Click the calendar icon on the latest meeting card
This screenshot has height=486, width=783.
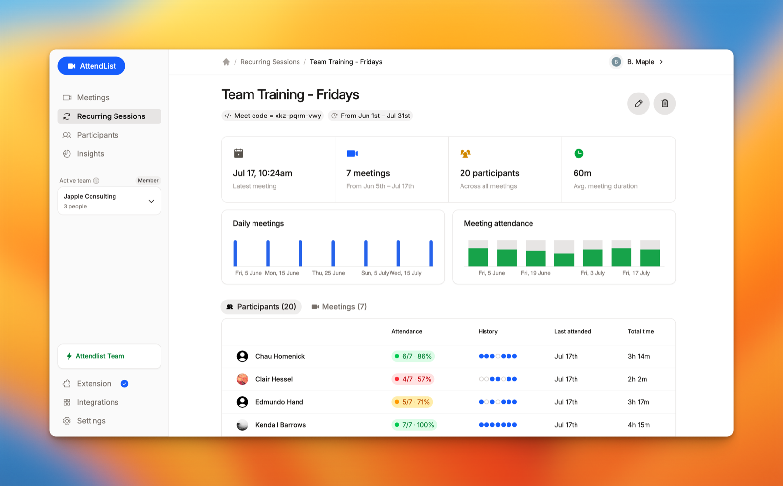coord(238,153)
